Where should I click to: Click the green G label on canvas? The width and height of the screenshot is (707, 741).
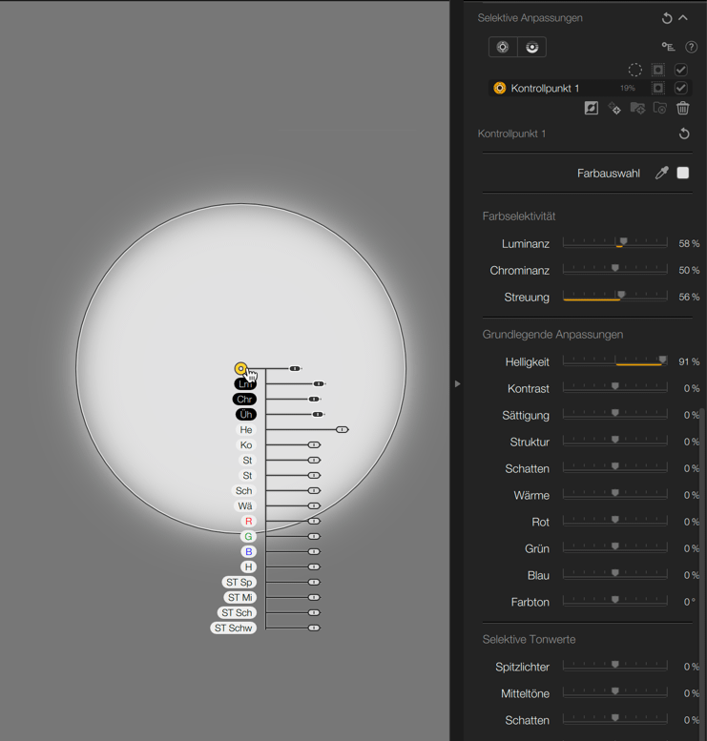pos(248,536)
